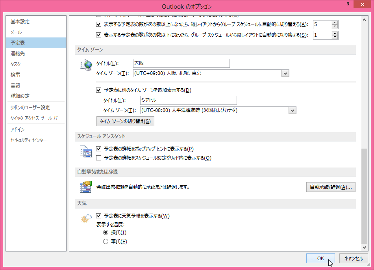Select the 予定表 category
Viewport: 374px width, 270px height.
(x=36, y=43)
